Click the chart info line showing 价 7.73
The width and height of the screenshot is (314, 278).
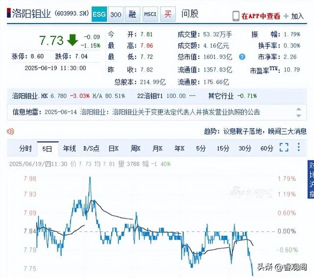click(90, 164)
